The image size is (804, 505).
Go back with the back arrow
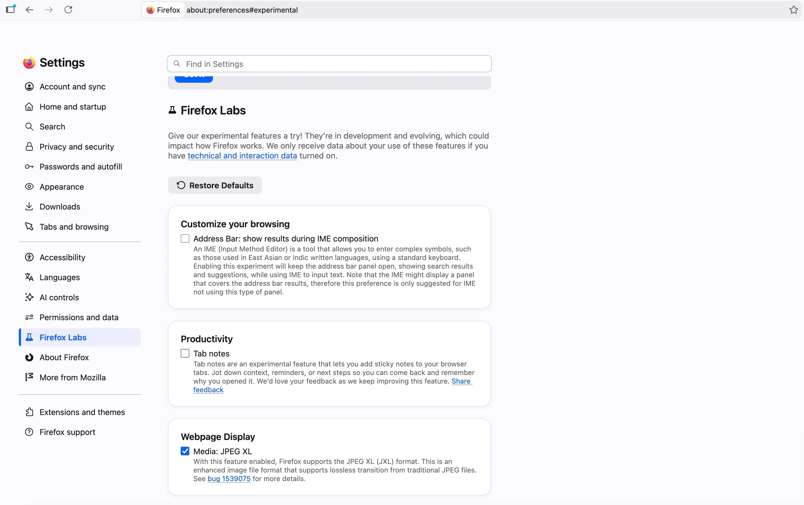(30, 10)
